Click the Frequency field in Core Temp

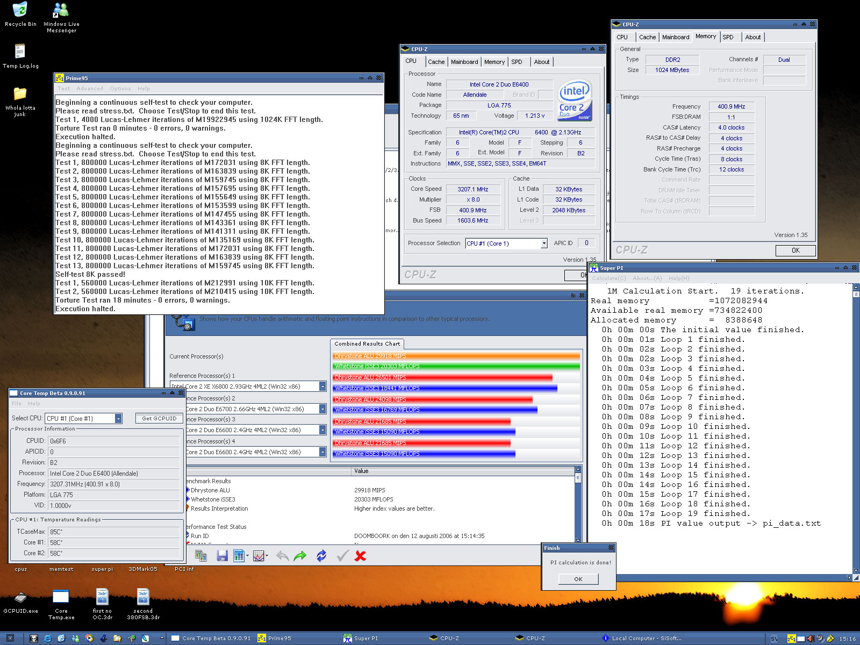coord(114,484)
